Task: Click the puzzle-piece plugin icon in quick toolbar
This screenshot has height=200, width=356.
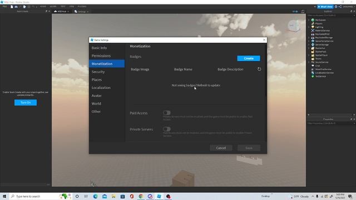Action: point(24,7)
